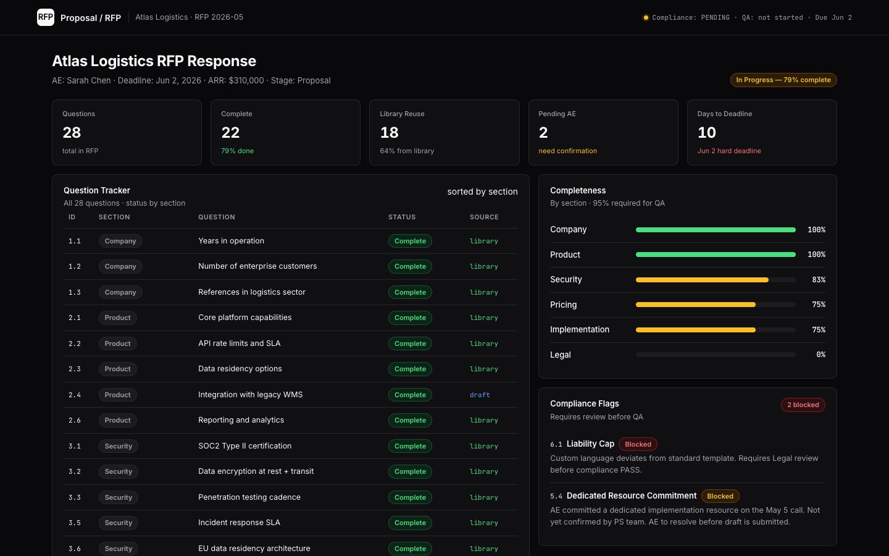Screen dimensions: 889x556
Task: Click the Security completeness progress bar
Action: (x=716, y=280)
